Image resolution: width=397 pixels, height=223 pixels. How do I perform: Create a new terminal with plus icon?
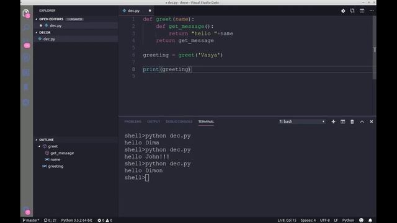[333, 121]
